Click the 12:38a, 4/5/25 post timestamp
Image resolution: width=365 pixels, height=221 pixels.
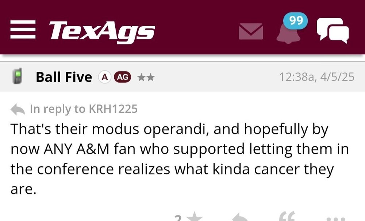(x=316, y=77)
